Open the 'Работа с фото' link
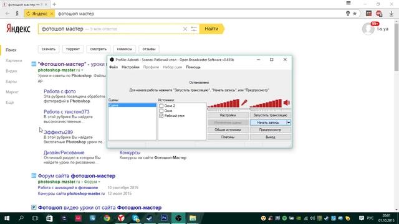Viewport: 399px width, 224px height. (x=60, y=91)
